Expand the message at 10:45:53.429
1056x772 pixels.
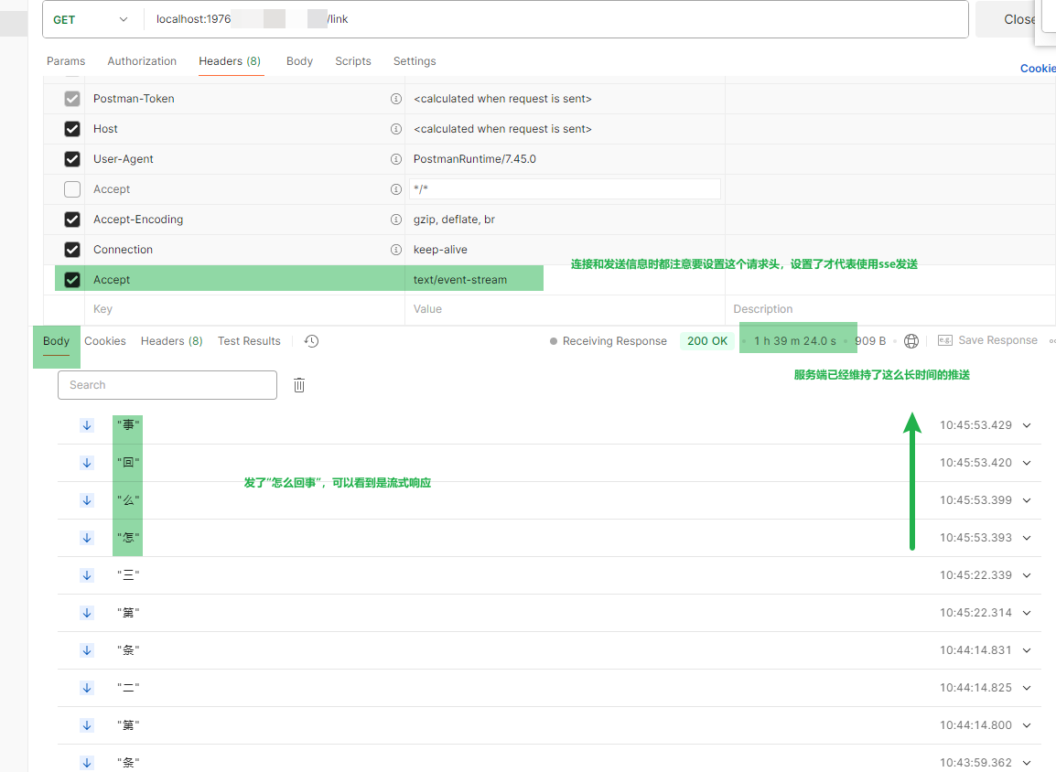tap(1027, 425)
